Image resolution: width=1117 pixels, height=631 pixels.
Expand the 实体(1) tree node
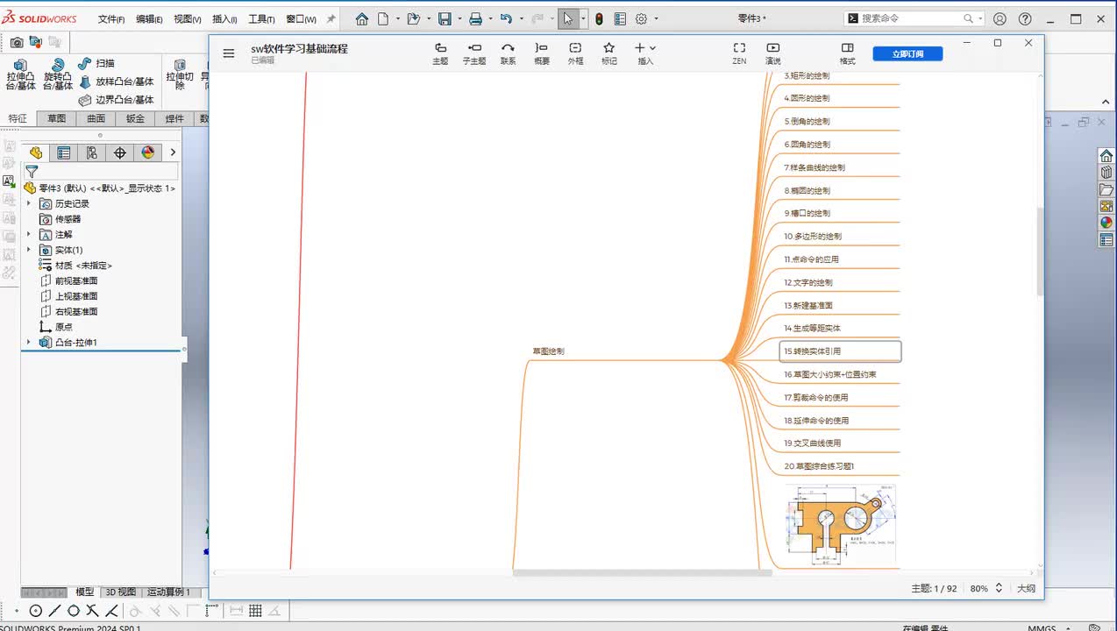pyautogui.click(x=28, y=250)
